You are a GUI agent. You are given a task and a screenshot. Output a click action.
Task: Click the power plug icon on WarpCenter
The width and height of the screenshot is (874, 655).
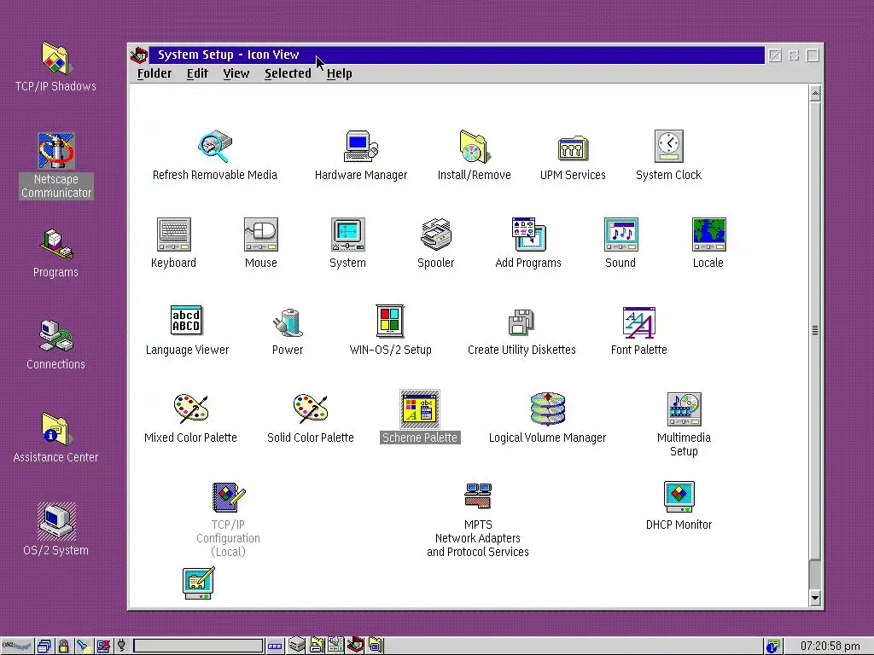coord(121,646)
